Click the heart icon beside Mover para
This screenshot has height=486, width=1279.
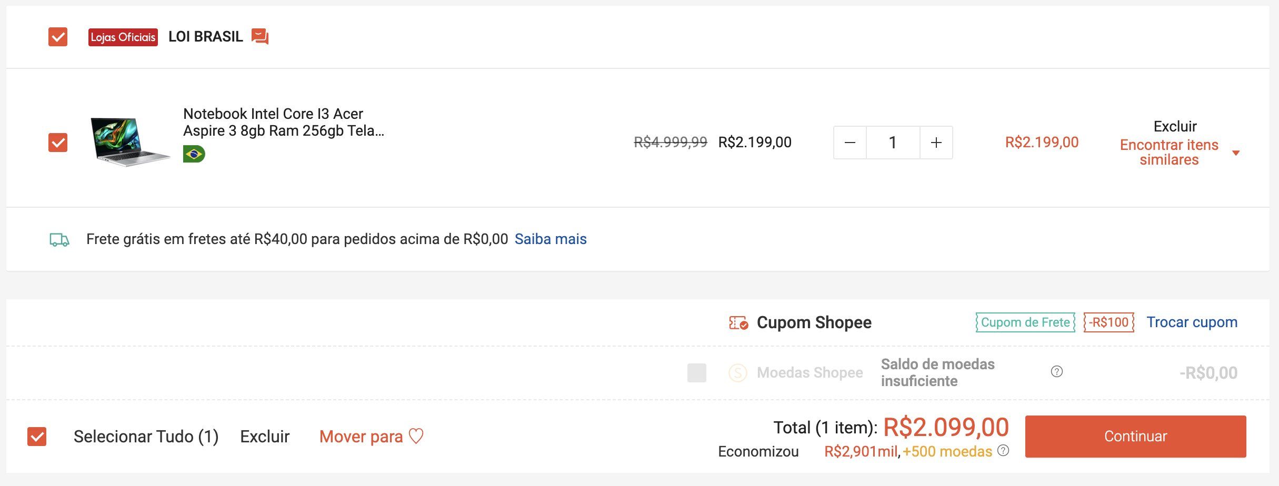[416, 436]
